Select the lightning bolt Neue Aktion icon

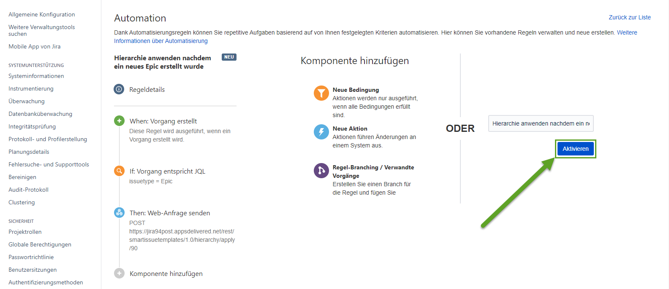[x=321, y=132]
